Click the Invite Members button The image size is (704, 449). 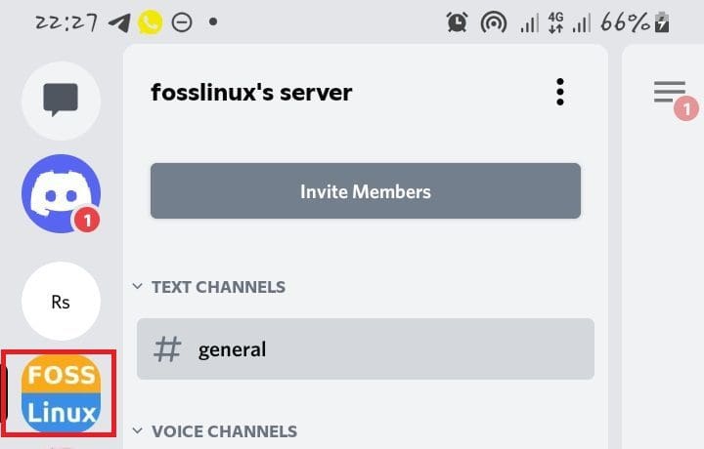click(365, 191)
